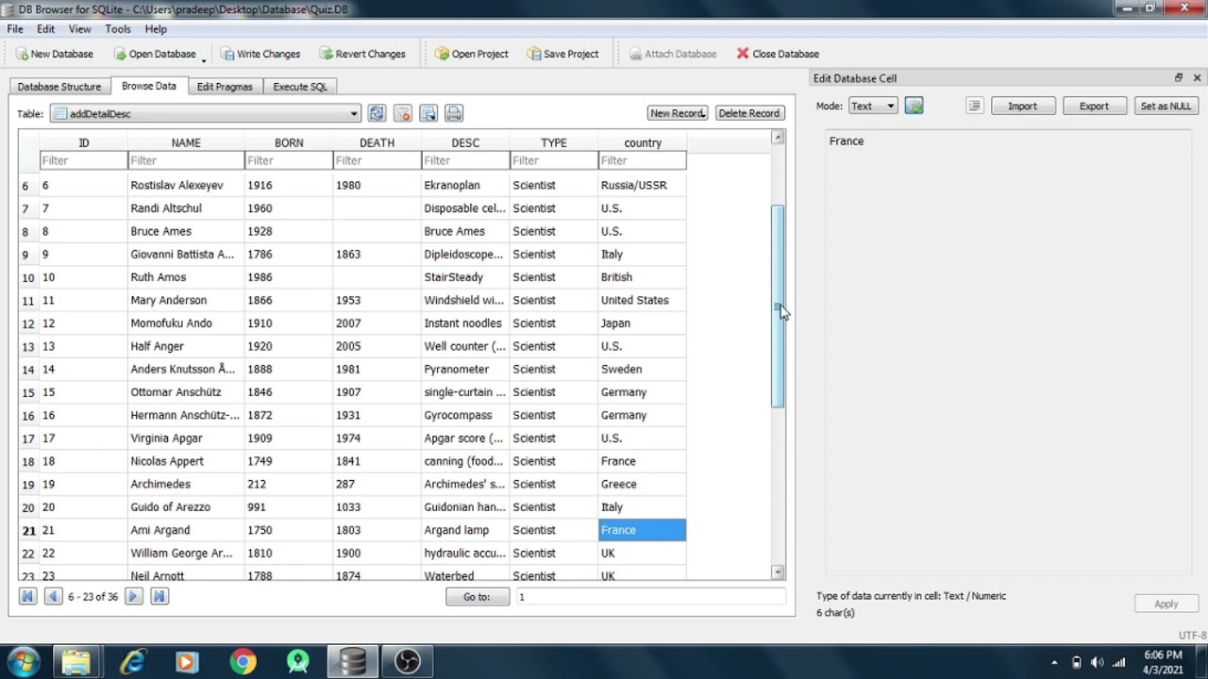
Task: Switch to Execute SQL tab
Action: coord(300,87)
